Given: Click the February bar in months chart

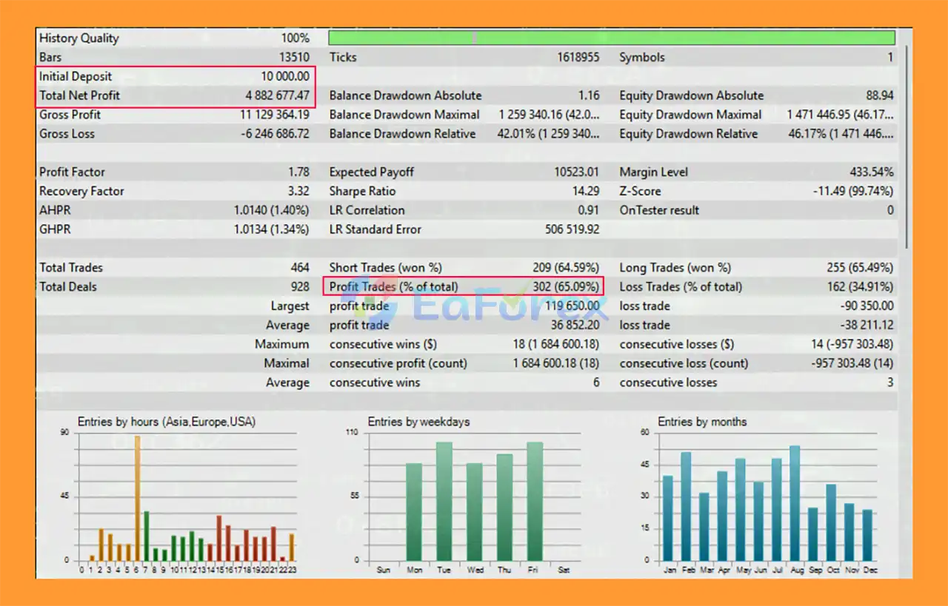Looking at the screenshot, I should pyautogui.click(x=686, y=506).
